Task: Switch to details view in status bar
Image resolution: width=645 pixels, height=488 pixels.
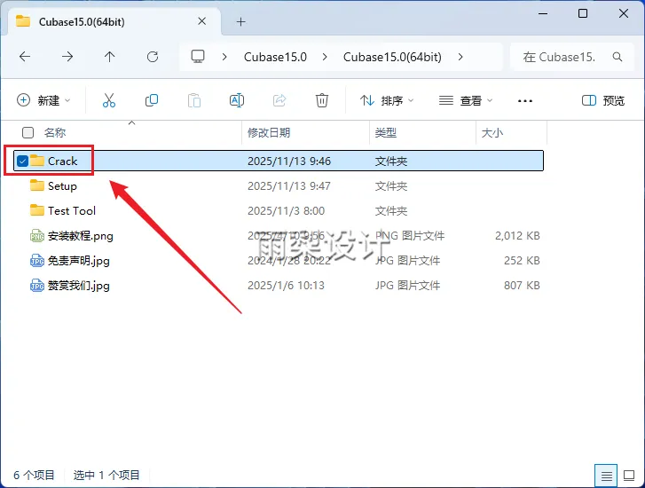Action: click(x=606, y=476)
